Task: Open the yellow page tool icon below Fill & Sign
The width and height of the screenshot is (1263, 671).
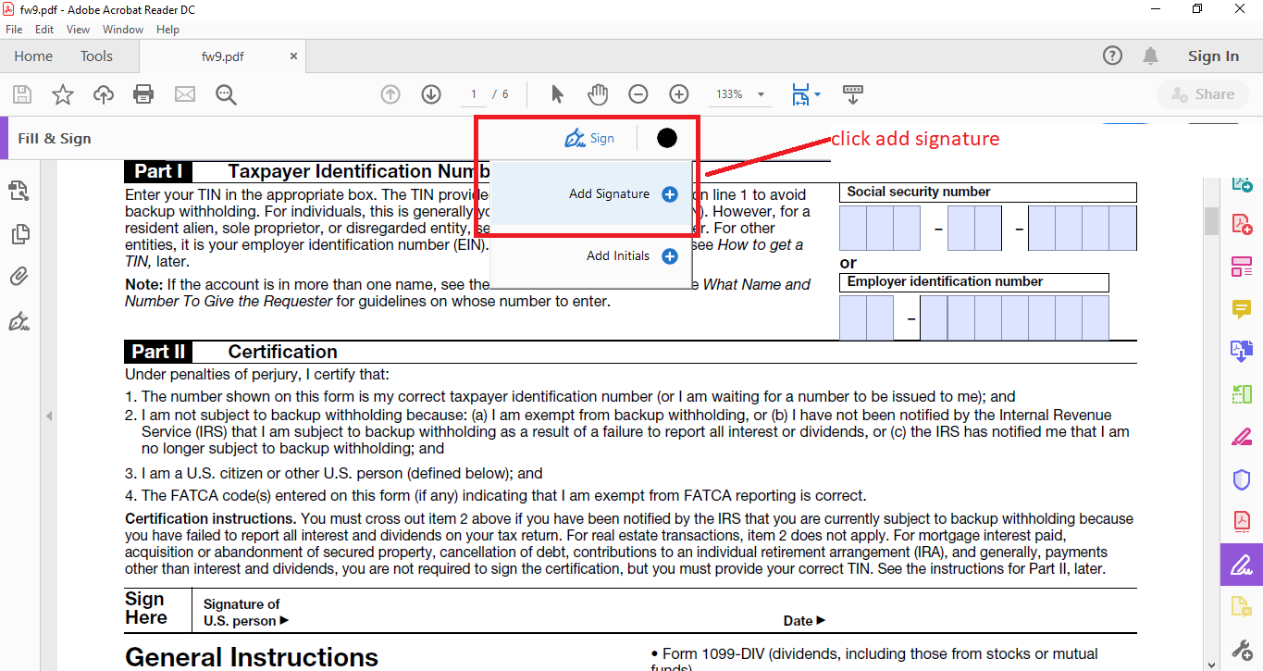Action: [x=1242, y=606]
